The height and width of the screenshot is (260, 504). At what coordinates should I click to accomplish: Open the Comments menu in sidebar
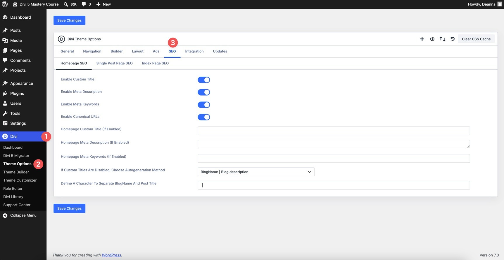coord(23,60)
